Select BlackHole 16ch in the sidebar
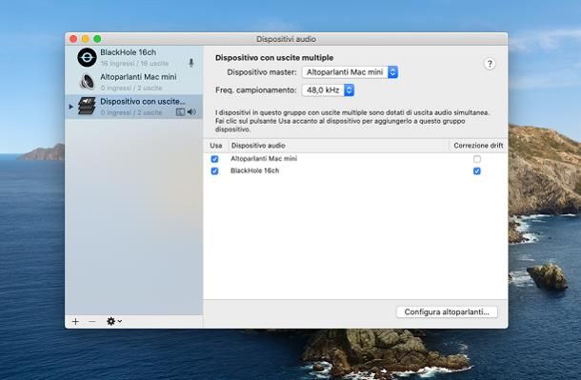581x380 pixels. point(133,57)
